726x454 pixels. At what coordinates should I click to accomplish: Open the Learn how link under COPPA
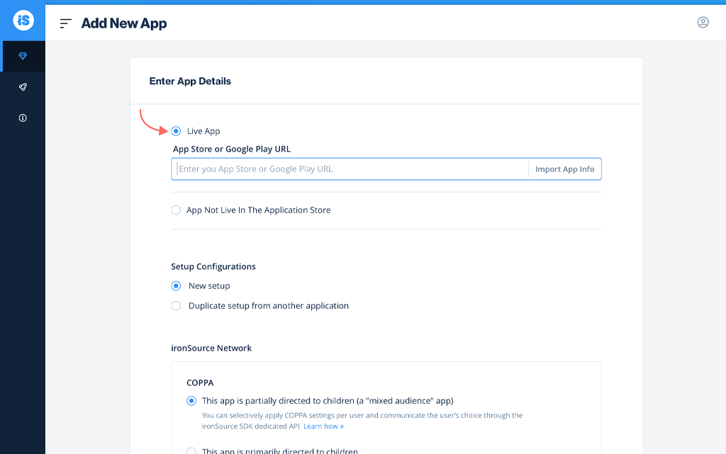tap(324, 426)
